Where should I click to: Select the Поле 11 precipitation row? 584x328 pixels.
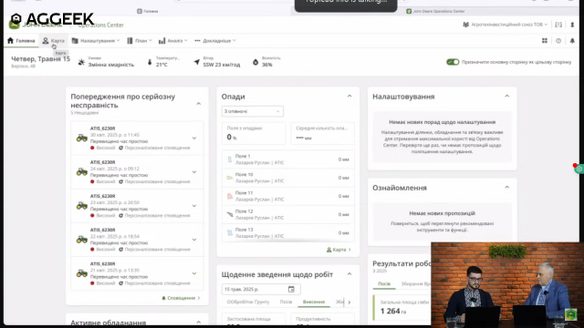288,196
